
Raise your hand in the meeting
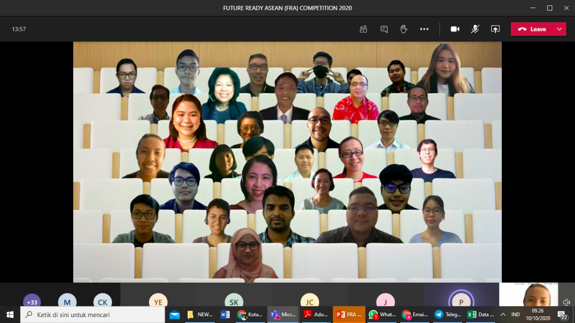point(404,29)
